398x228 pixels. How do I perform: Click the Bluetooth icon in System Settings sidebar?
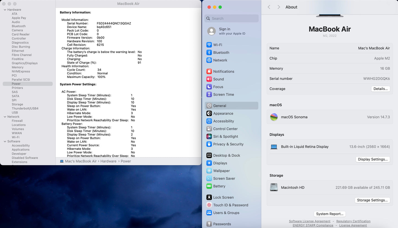(x=209, y=52)
